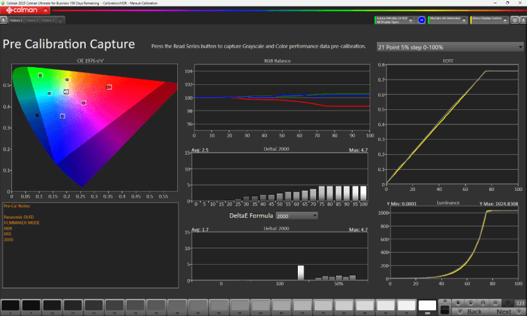Open the 21 Point 5% step dropdown

coord(449,47)
